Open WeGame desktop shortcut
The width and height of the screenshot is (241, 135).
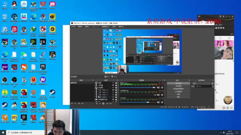pos(52,56)
